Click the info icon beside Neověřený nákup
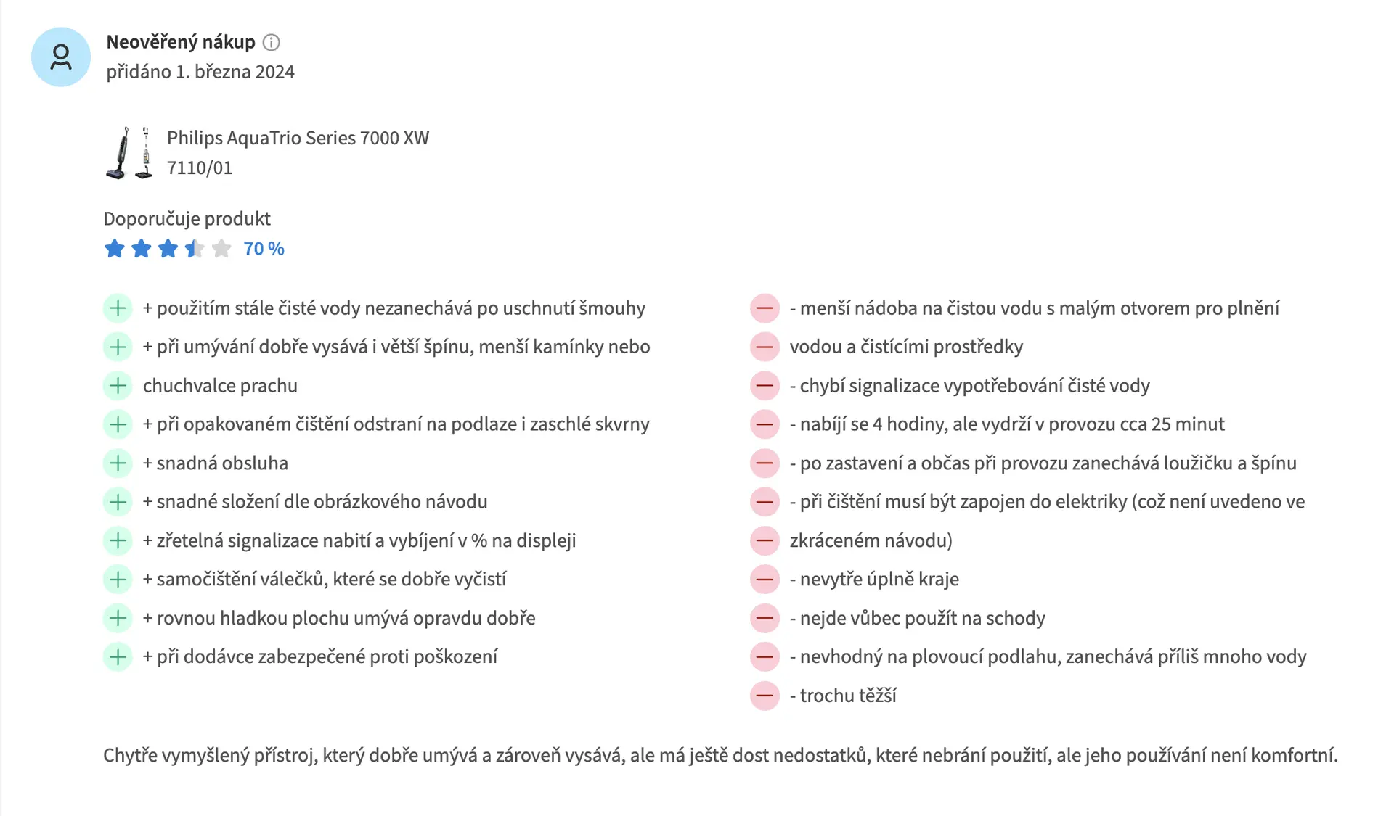The width and height of the screenshot is (1394, 816). coord(271,42)
